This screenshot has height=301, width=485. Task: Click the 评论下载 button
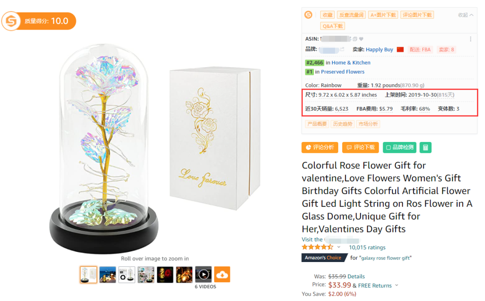point(360,147)
